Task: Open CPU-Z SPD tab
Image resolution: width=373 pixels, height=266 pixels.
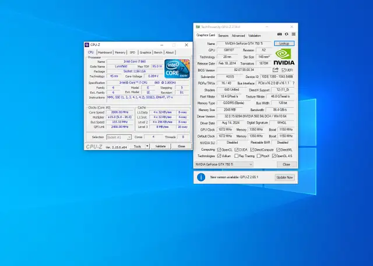Action: pos(132,52)
